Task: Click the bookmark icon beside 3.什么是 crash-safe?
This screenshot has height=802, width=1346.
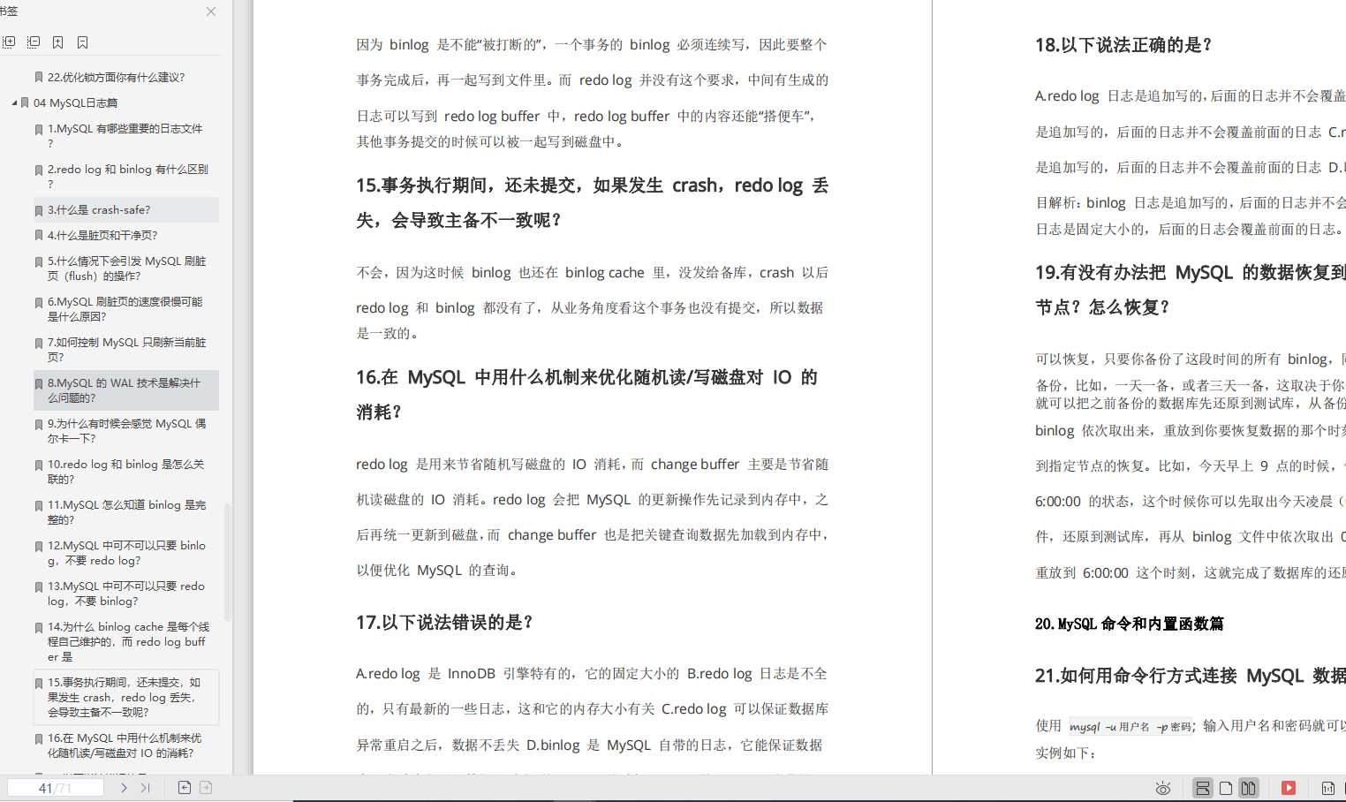Action: [x=39, y=211]
